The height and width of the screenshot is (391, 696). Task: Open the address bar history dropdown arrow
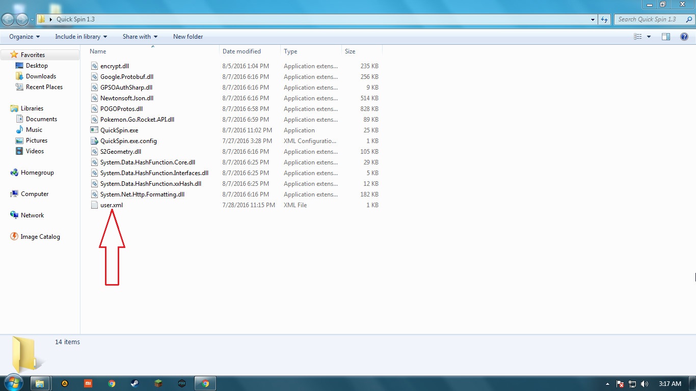(593, 19)
